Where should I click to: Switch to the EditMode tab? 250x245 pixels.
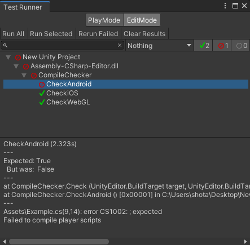(x=142, y=20)
